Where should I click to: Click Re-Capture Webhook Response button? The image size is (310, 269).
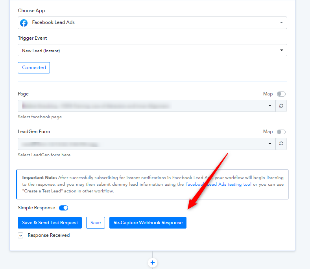pyautogui.click(x=148, y=223)
